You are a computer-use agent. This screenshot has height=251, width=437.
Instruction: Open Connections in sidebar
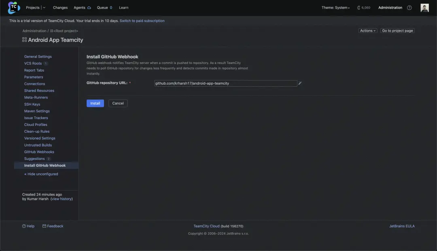pyautogui.click(x=34, y=84)
